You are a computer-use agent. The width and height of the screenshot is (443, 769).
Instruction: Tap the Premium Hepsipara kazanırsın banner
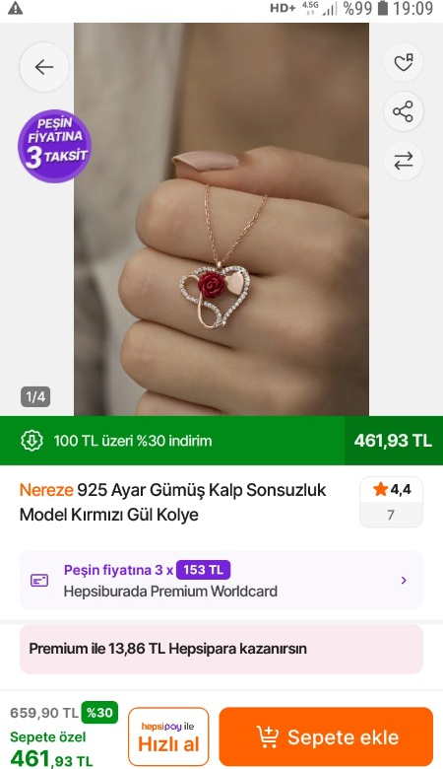221,649
